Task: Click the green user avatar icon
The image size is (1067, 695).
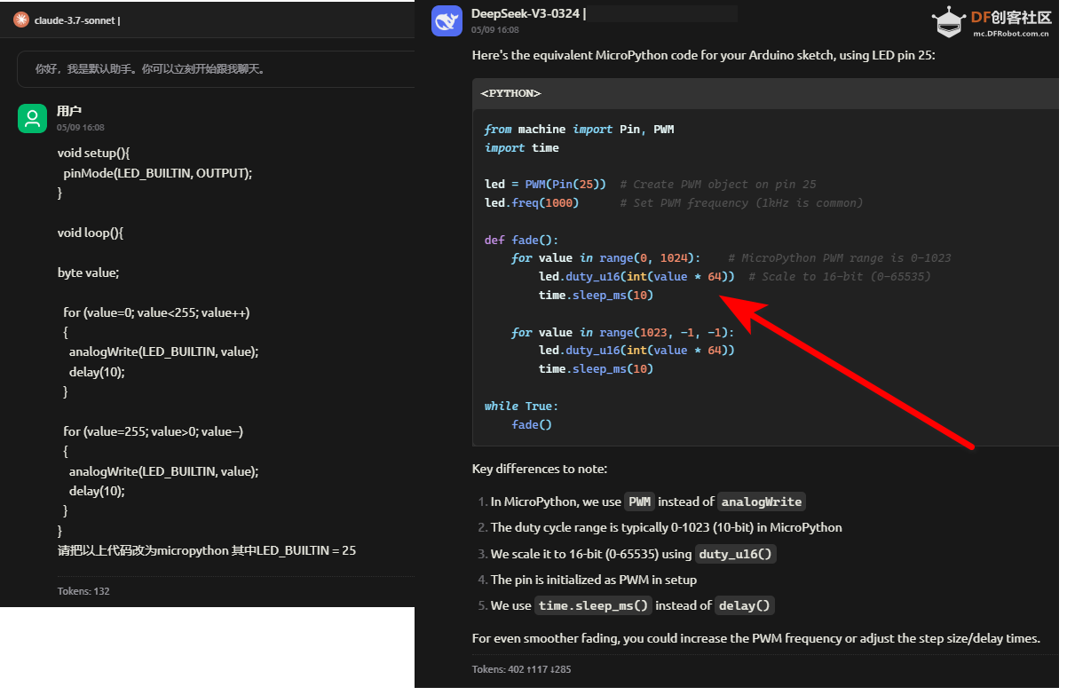Action: point(32,118)
